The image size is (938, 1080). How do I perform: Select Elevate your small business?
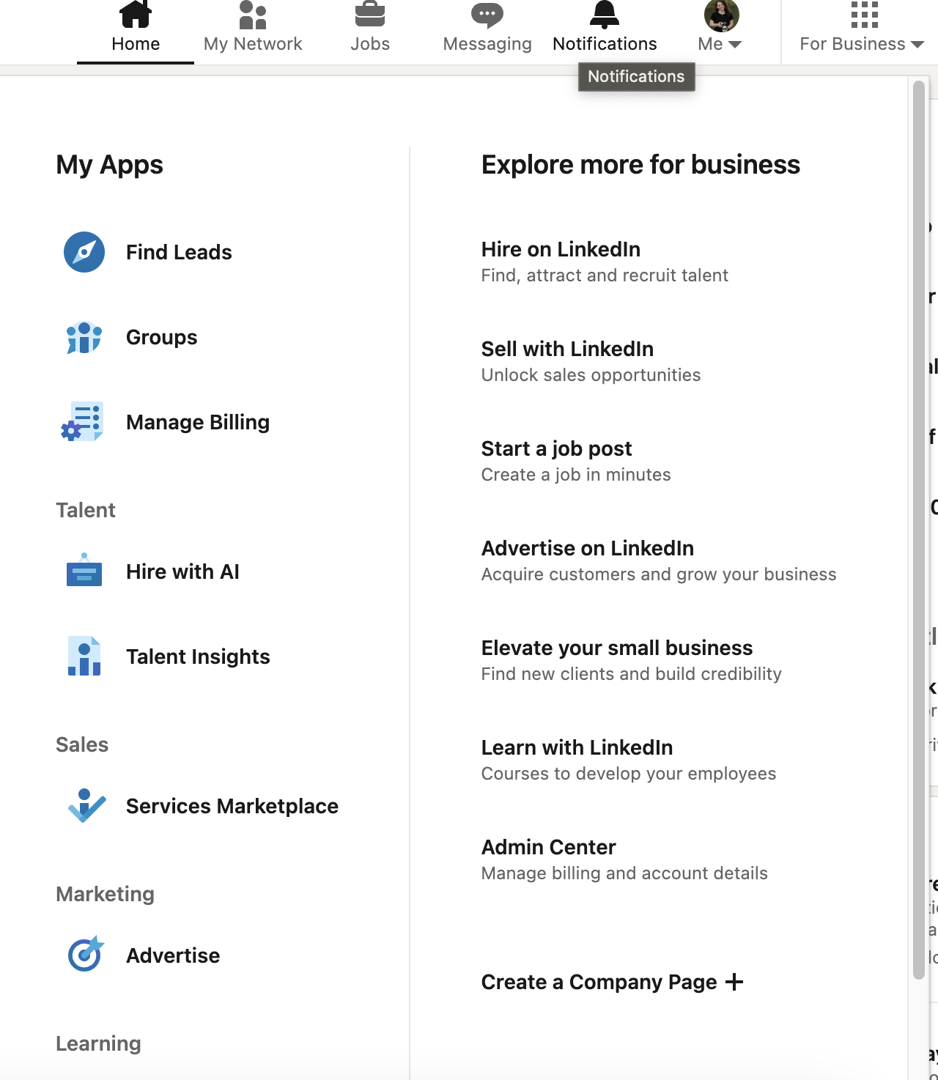pos(617,648)
